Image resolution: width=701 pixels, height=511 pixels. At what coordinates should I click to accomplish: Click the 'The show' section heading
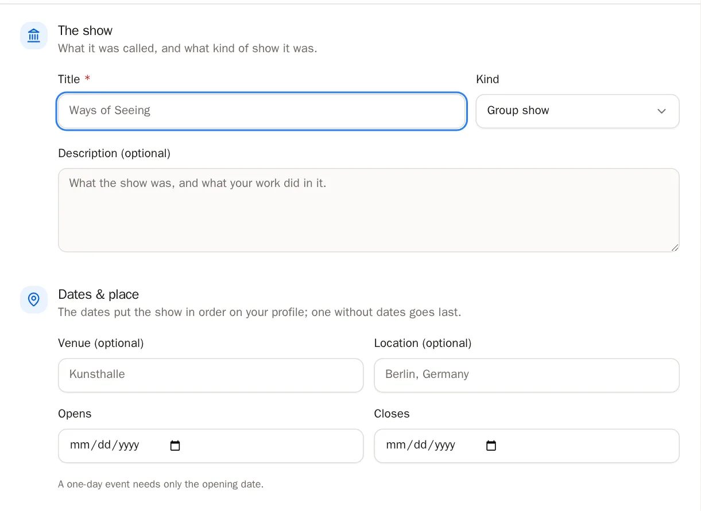85,31
